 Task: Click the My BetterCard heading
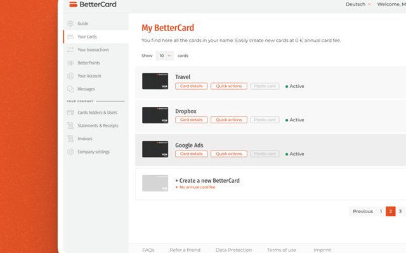(x=167, y=28)
